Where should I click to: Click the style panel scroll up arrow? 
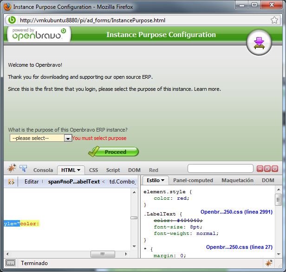click(x=279, y=190)
